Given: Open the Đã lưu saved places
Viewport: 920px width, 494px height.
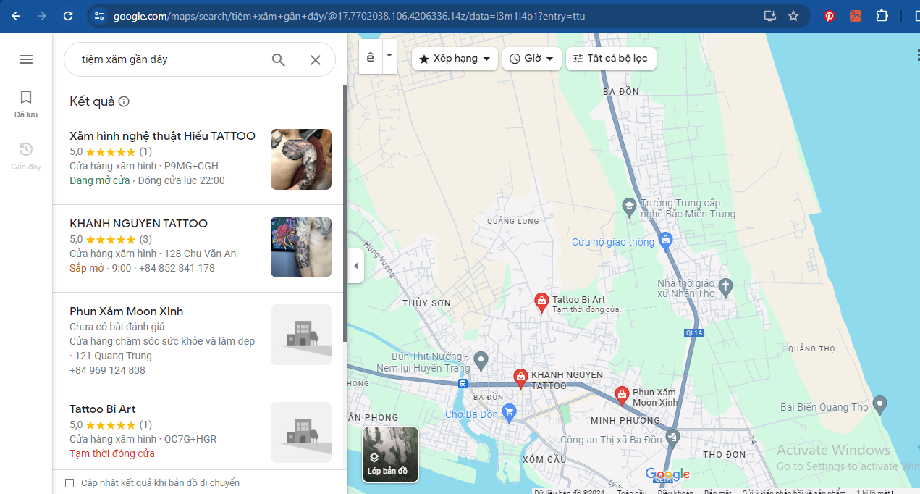Looking at the screenshot, I should pos(26,104).
